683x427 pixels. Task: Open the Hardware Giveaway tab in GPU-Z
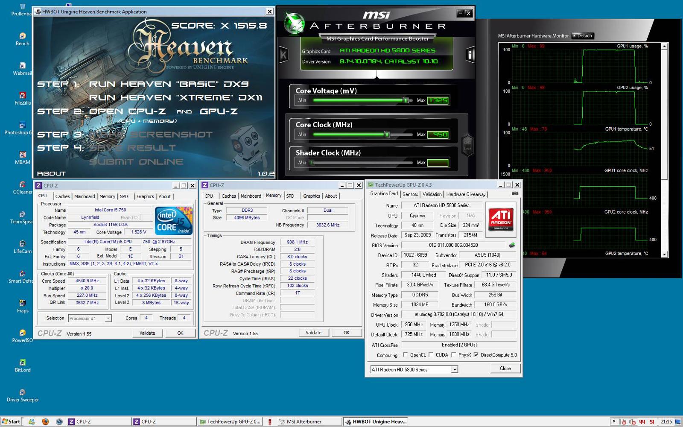pyautogui.click(x=466, y=194)
